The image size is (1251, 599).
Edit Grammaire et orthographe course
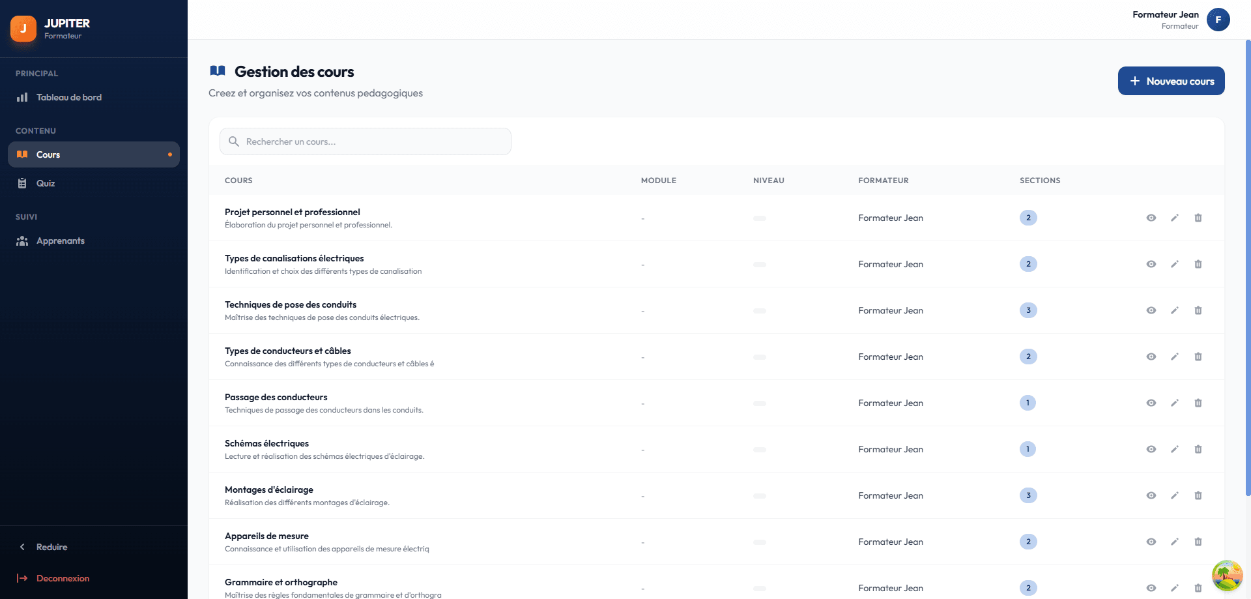tap(1175, 588)
